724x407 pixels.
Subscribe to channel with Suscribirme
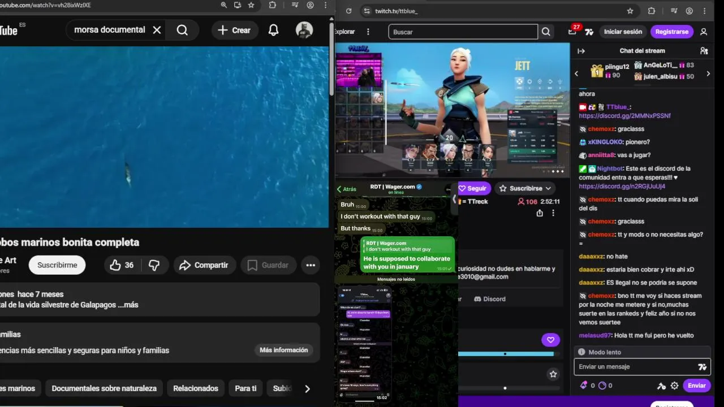point(57,265)
